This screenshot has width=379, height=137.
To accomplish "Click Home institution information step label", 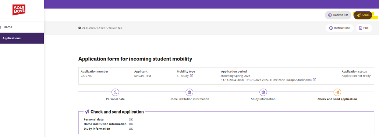I will point(189,99).
